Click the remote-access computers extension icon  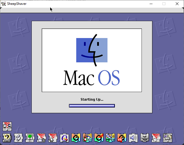[7, 126]
